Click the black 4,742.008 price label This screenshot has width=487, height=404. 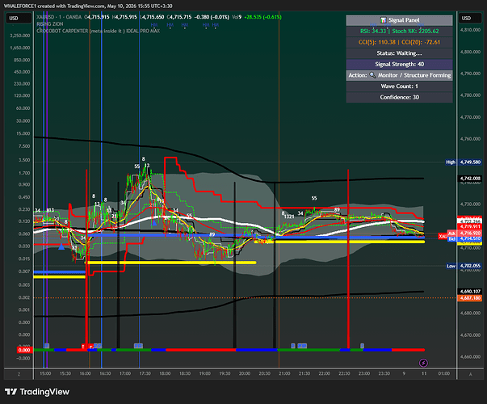pos(470,179)
